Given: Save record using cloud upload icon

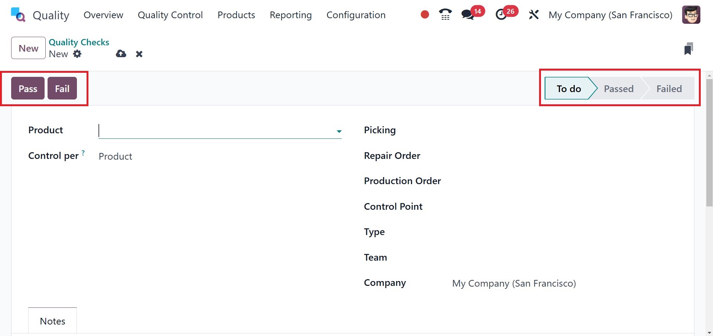Looking at the screenshot, I should click(x=121, y=54).
